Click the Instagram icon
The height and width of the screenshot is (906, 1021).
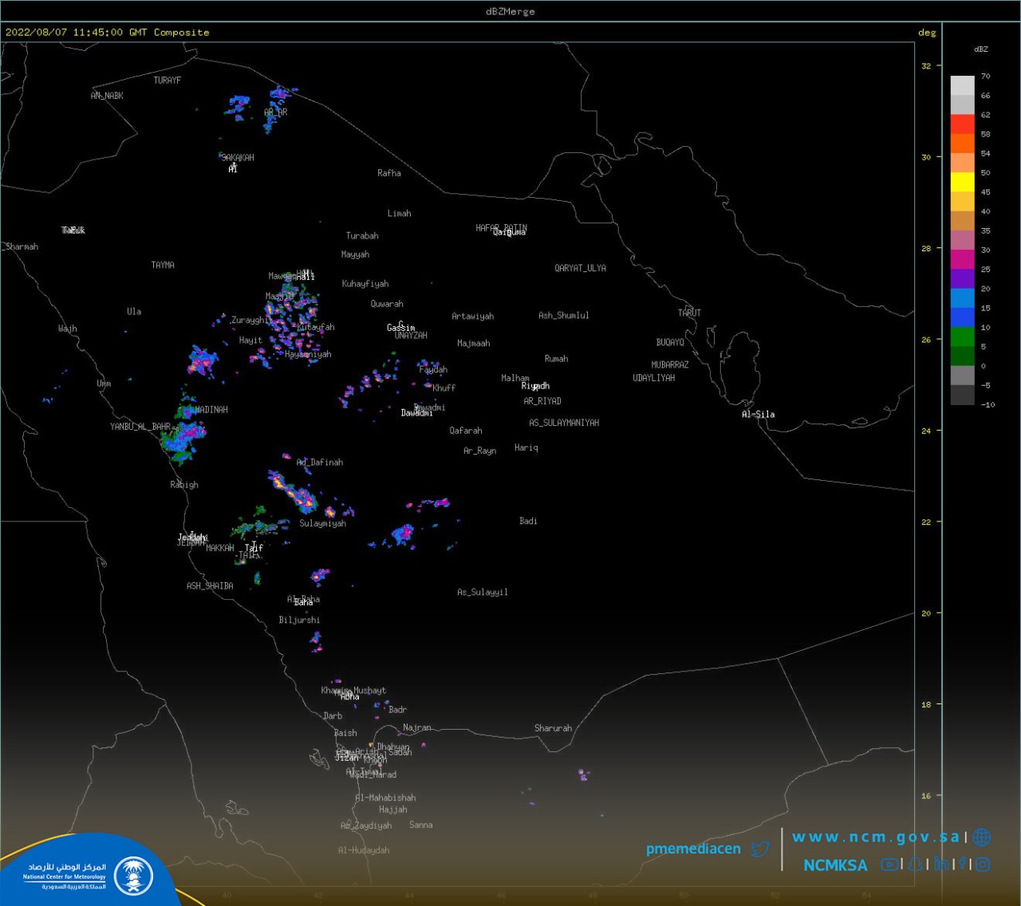[x=983, y=865]
